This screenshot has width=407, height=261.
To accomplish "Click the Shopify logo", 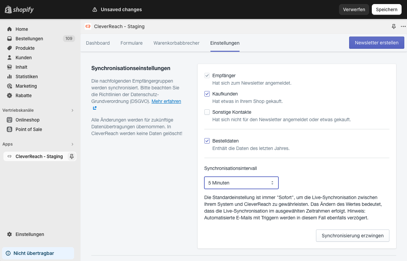I will click(19, 9).
